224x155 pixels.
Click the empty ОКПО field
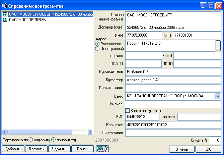click(x=197, y=64)
